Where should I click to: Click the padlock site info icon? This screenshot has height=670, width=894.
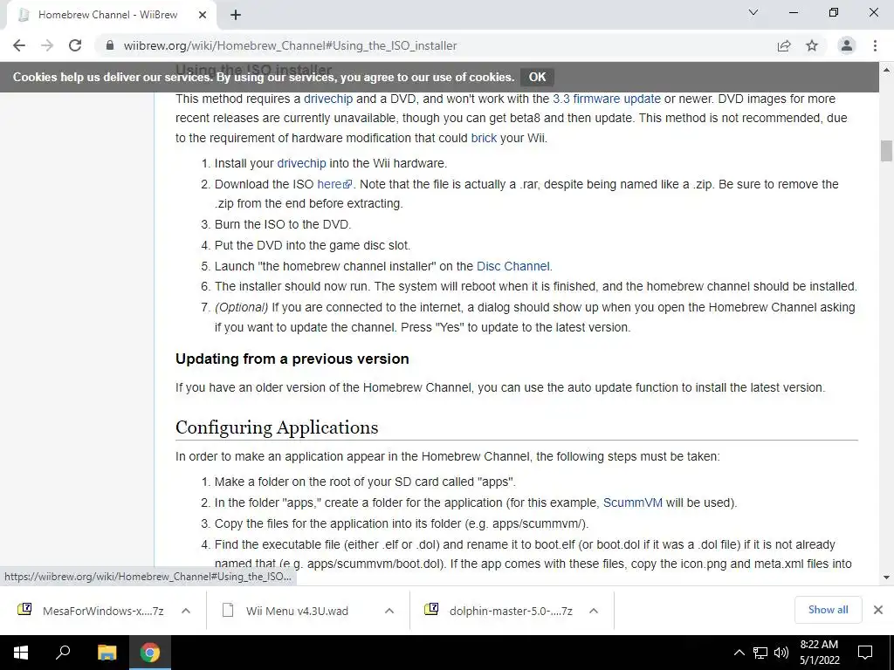click(110, 45)
